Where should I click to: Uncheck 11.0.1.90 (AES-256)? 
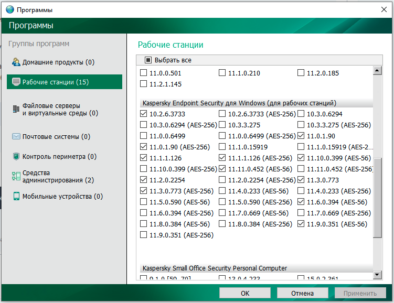pos(143,147)
